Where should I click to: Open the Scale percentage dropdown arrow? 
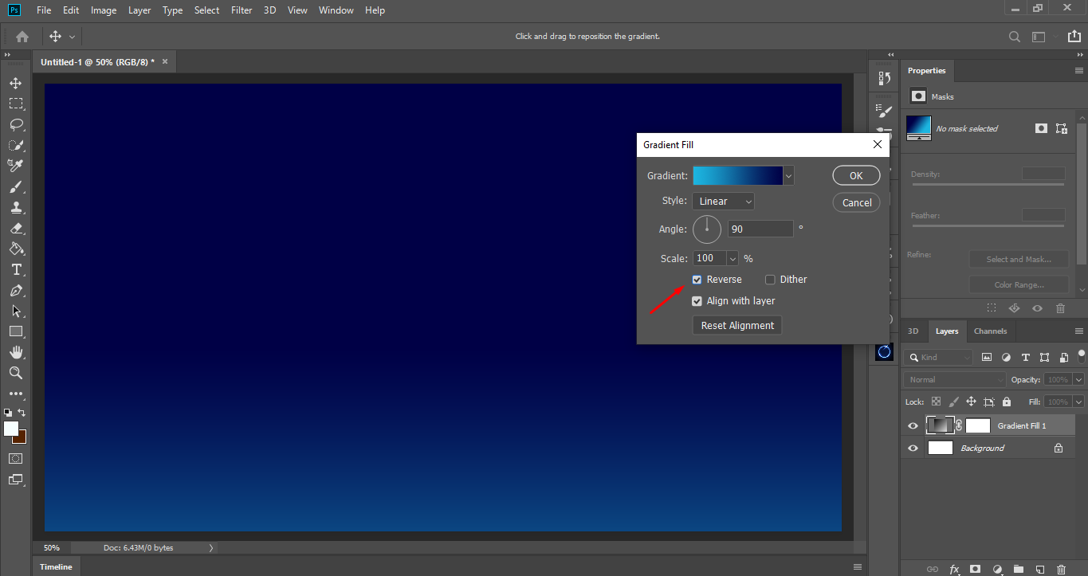(733, 258)
